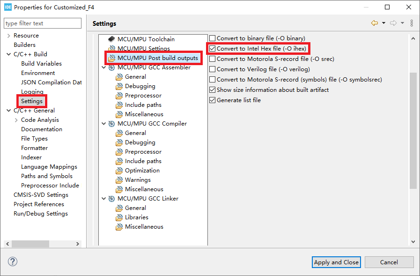Disable the Generate list file checkbox
420x276 pixels.
(213, 100)
